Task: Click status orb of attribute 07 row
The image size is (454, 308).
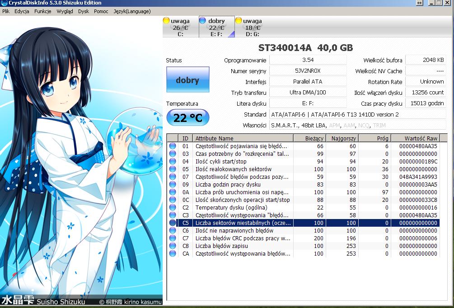Action: 173,177
